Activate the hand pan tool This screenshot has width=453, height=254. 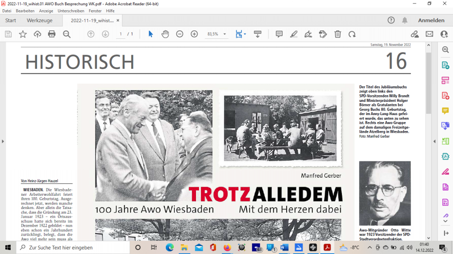(165, 34)
